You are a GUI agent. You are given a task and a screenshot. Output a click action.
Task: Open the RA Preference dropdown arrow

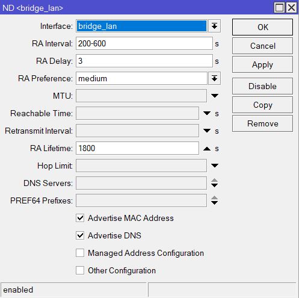click(214, 78)
